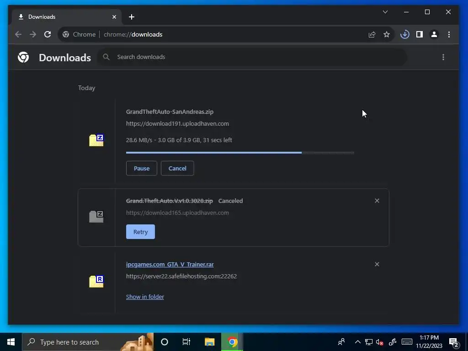Viewport: 468px width, 351px height.
Task: Reload the Downloads page
Action: [48, 34]
